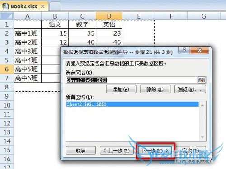Image resolution: width=226 pixels, height=169 pixels.
Task: Click the 语文 header cell
Action: tap(55, 24)
